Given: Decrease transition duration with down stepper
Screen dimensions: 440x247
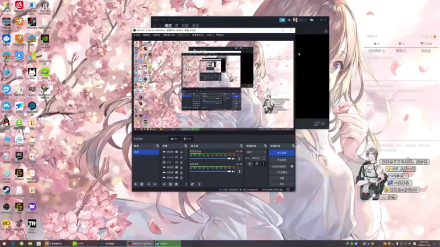Looking at the screenshot, I should click(x=264, y=159).
